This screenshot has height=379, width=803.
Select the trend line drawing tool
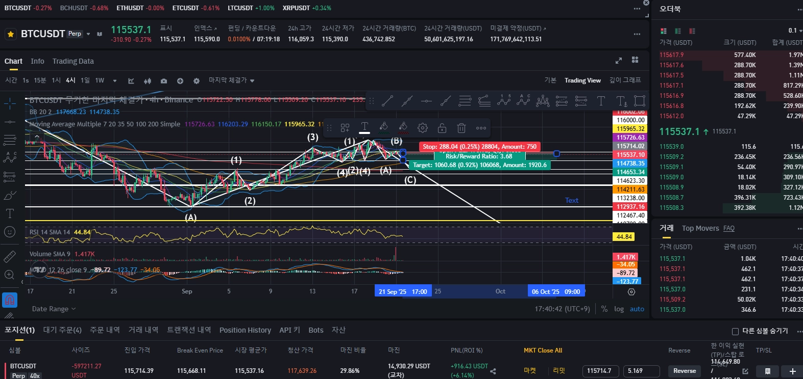point(387,101)
